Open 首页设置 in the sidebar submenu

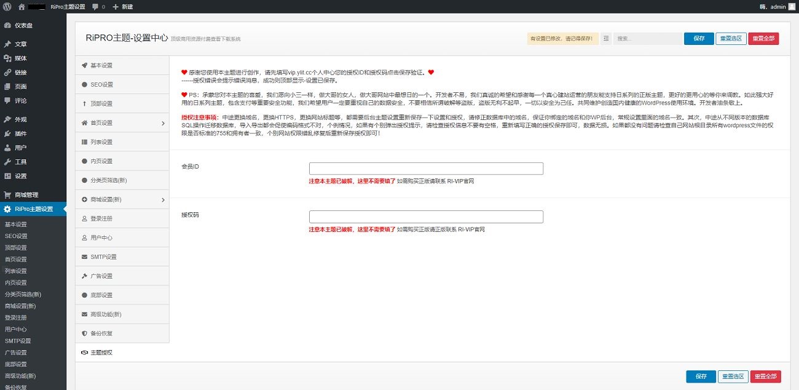click(x=16, y=259)
